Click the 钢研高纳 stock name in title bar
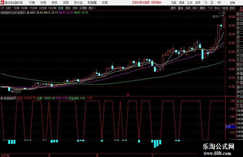Screen dimensions: 243x157 pyautogui.click(x=156, y=3)
